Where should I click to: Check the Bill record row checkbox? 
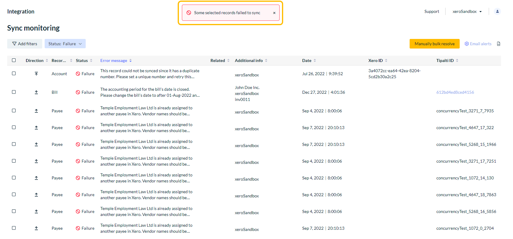(x=14, y=92)
